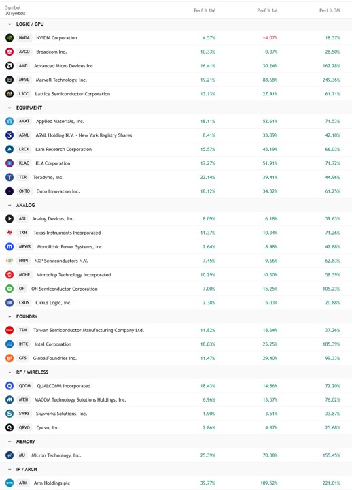Click the AMD logo icon
The height and width of the screenshot is (490, 352).
[10, 66]
